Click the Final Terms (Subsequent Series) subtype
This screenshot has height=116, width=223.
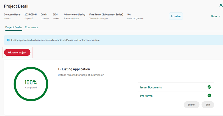(x=106, y=15)
